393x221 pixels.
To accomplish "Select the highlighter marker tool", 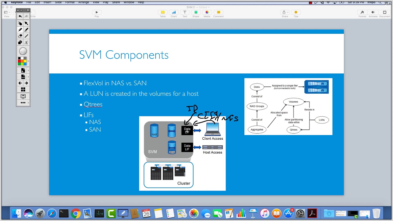I will click(26, 30).
